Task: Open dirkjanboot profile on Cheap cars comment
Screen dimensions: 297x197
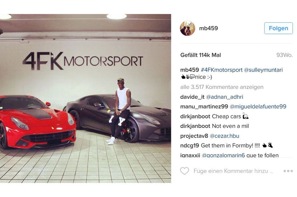Action: (x=195, y=117)
